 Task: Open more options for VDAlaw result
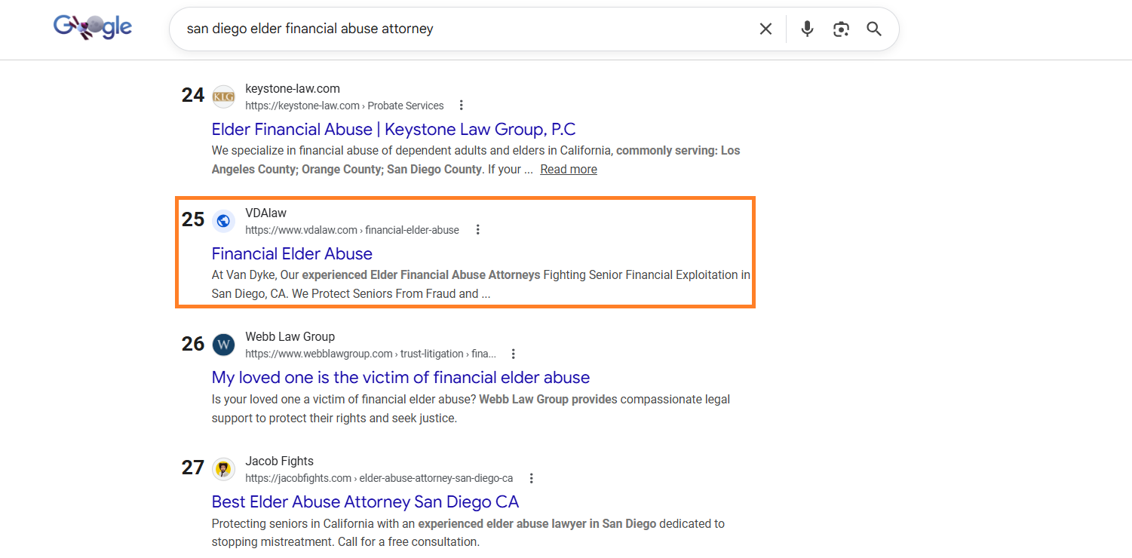[477, 230]
